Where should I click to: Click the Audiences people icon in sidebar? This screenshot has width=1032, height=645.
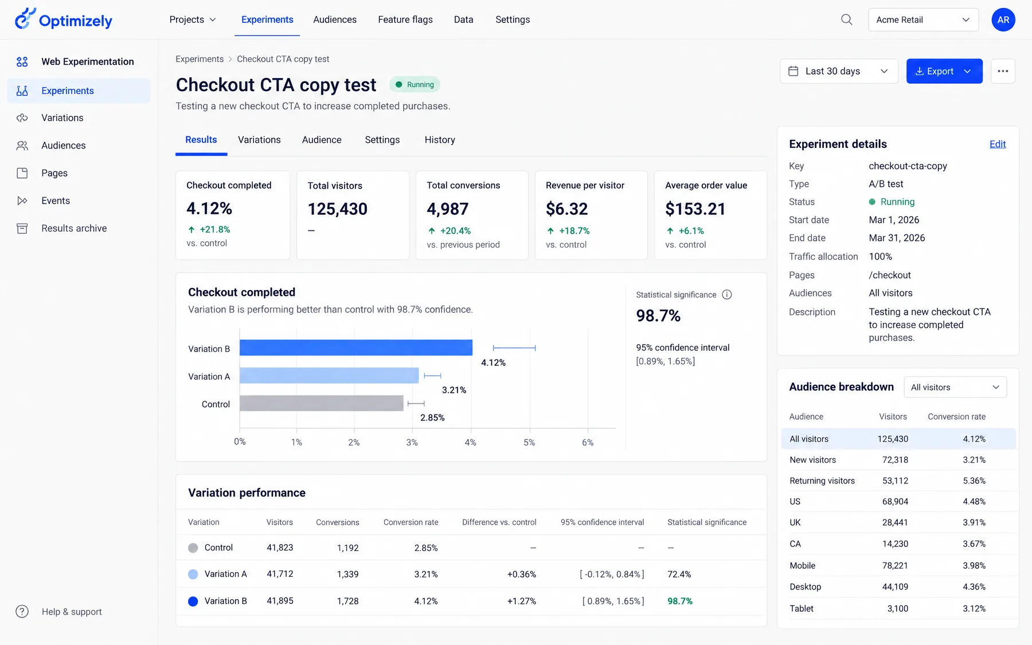(x=22, y=146)
